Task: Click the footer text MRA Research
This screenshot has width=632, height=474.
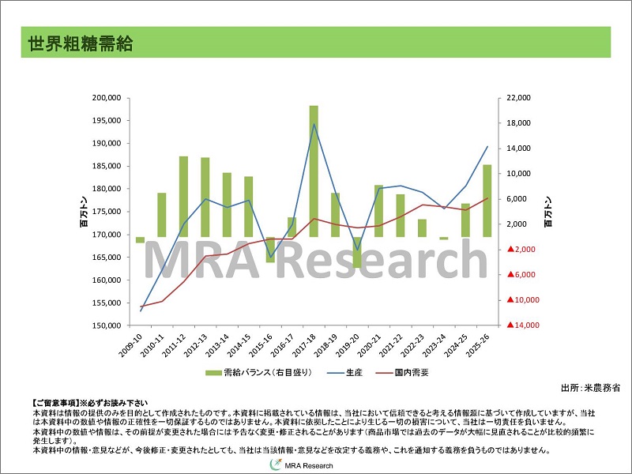Action: pyautogui.click(x=309, y=465)
